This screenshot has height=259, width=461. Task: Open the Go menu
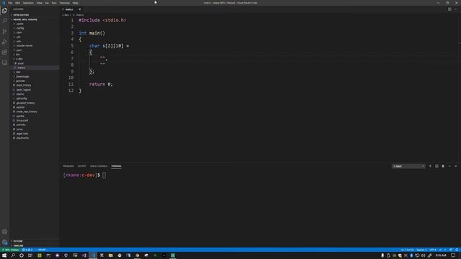click(x=47, y=3)
